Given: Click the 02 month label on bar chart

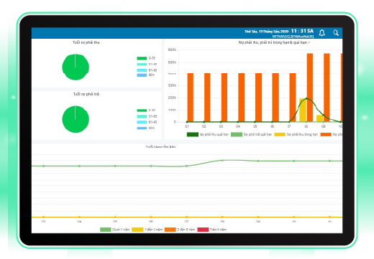Looking at the screenshot, I should click(204, 126).
